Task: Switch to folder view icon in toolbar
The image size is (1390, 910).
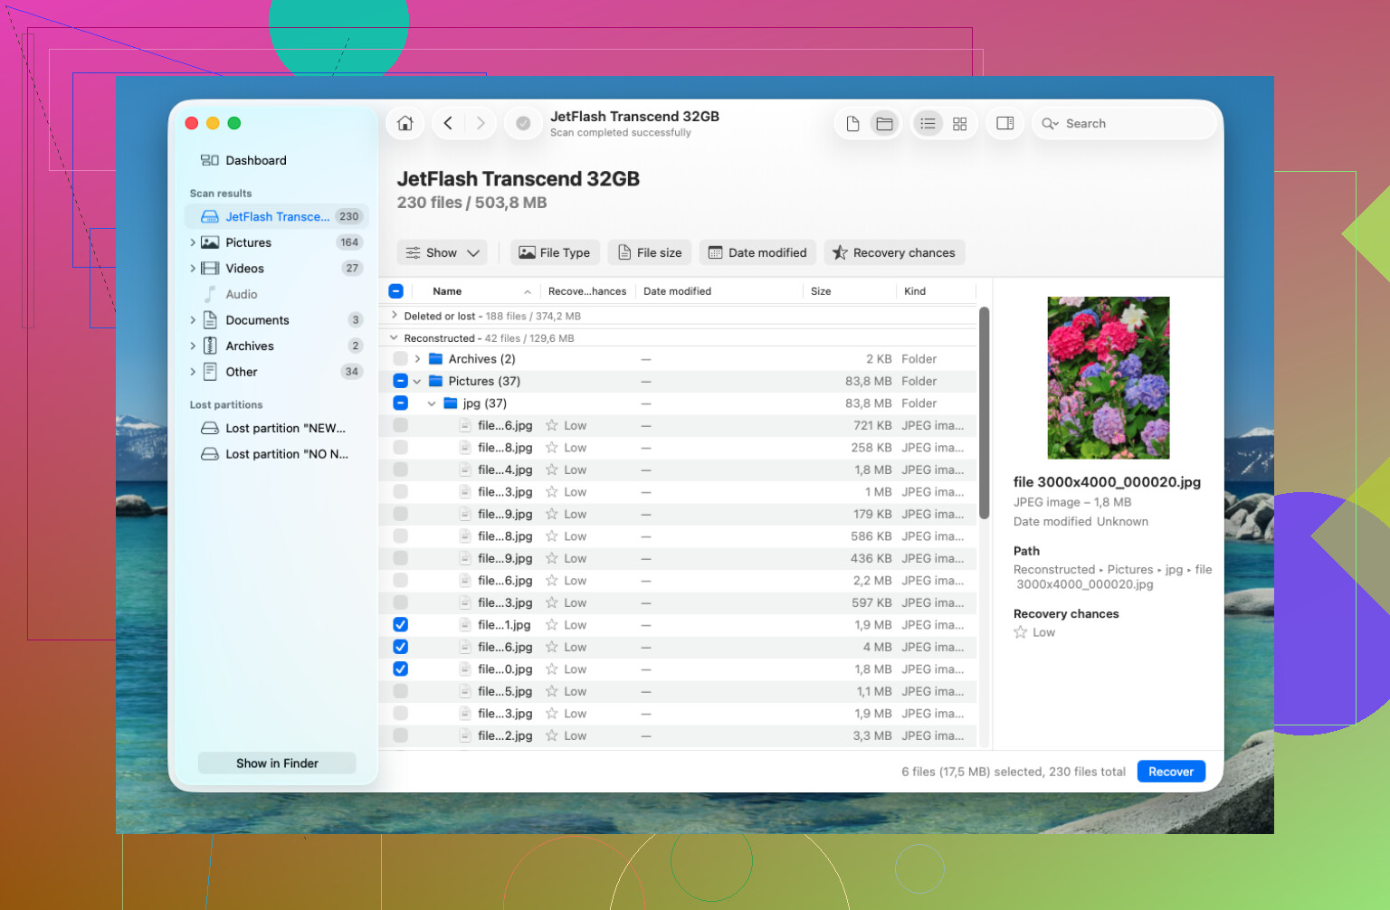Action: (884, 124)
